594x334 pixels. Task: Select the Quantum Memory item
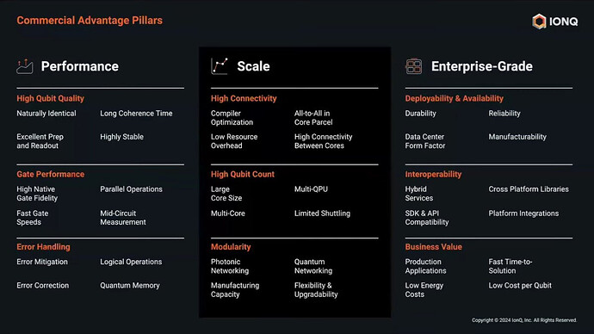(130, 286)
